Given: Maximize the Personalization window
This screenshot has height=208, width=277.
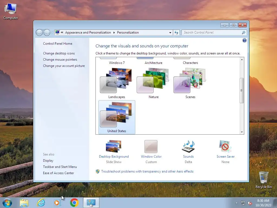Looking at the screenshot, I should point(233,25).
